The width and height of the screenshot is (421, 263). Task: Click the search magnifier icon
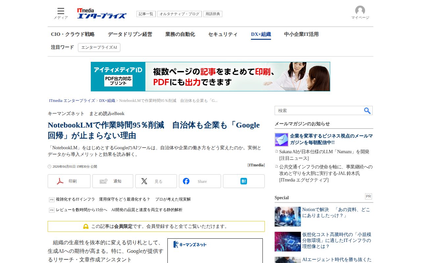pyautogui.click(x=367, y=111)
